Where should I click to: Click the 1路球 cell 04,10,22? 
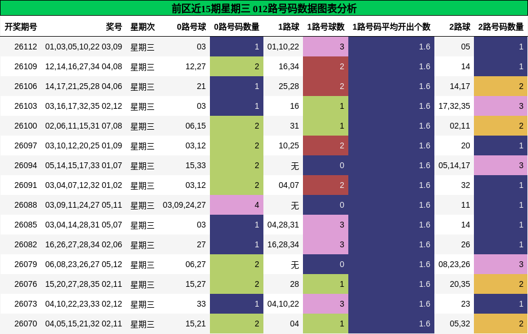283,304
